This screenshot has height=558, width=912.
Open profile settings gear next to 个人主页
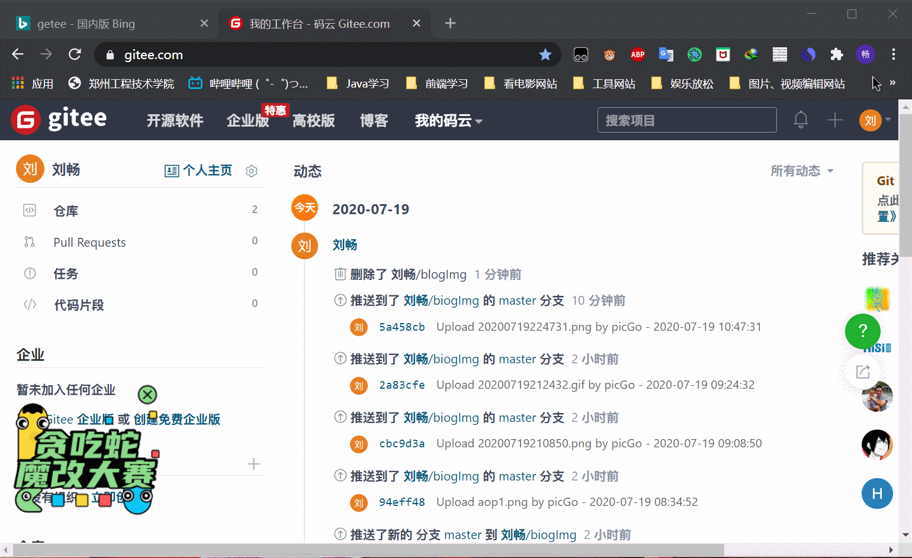[x=252, y=171]
